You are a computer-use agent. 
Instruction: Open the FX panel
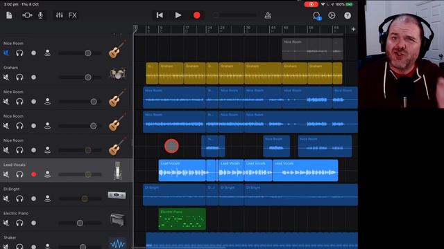click(x=72, y=15)
